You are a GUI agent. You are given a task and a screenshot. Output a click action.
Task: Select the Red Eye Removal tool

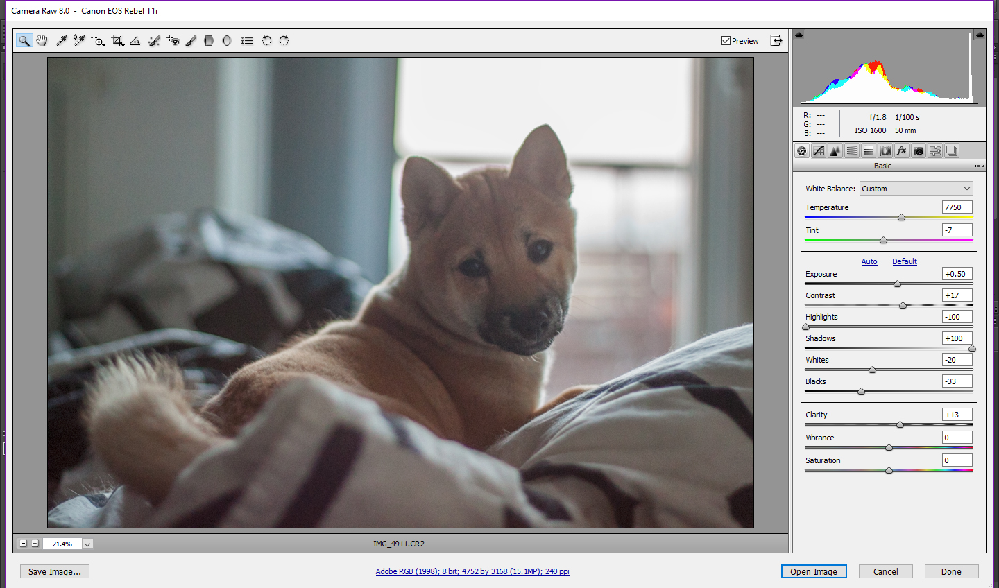pyautogui.click(x=173, y=41)
